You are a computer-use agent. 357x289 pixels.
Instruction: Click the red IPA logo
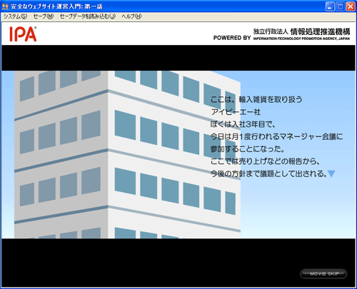click(x=23, y=34)
